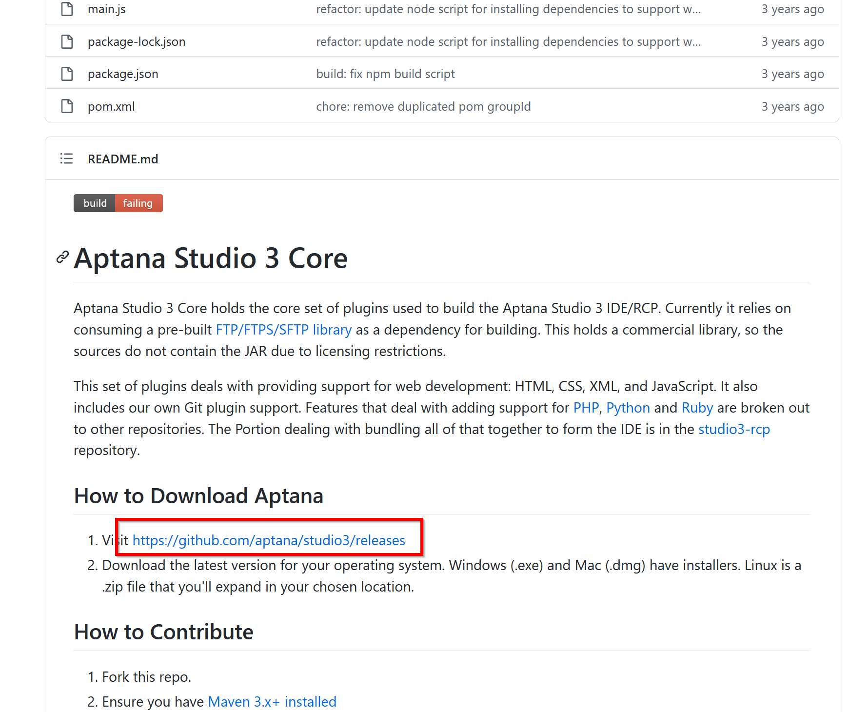
Task: Open commit 'build: fix npm build script'
Action: tap(385, 74)
